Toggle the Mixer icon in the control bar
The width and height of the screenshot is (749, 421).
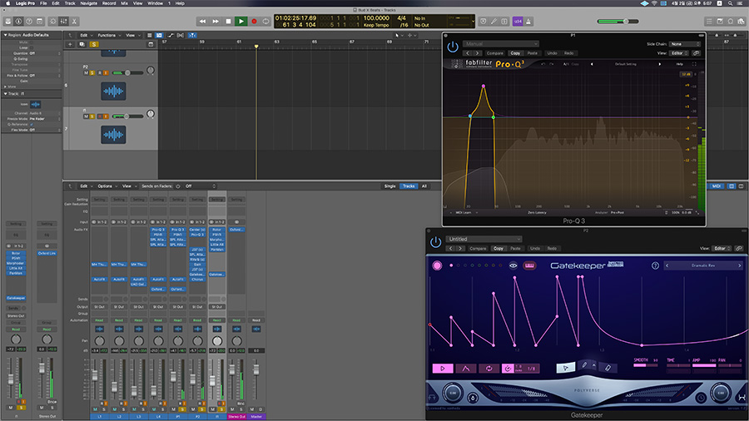point(64,22)
